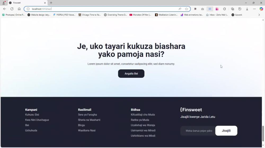Click the Jisajili kwenye Jarida Letu text
This screenshot has height=148, width=265.
point(198,117)
